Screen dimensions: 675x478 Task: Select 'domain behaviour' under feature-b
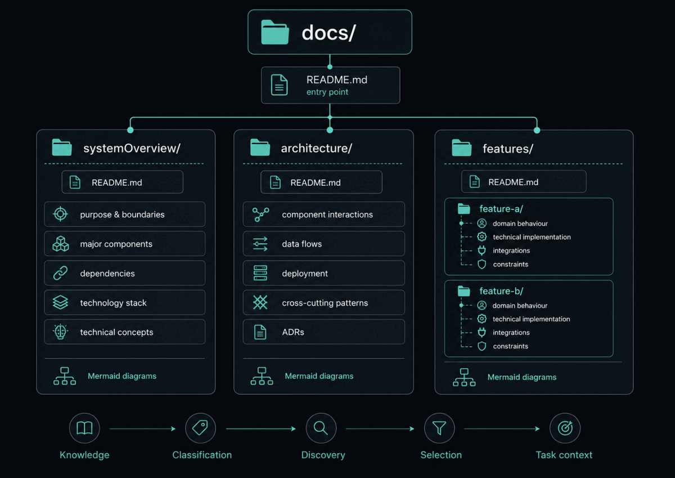coord(520,306)
